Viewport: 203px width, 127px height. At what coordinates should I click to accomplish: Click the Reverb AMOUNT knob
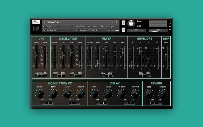(163, 94)
